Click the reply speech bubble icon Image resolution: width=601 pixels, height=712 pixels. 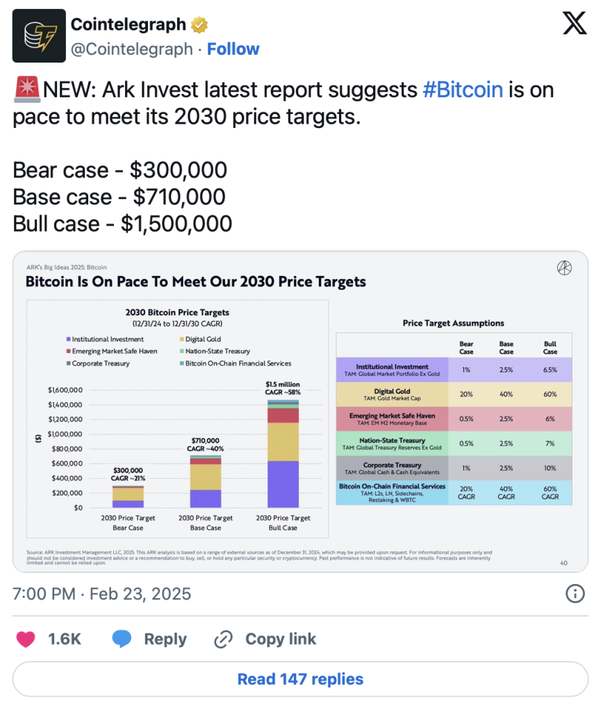tap(122, 639)
